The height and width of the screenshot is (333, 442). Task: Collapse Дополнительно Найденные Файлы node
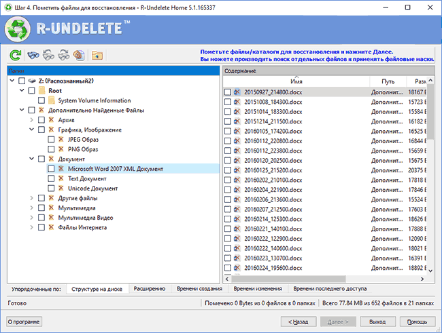(22, 110)
